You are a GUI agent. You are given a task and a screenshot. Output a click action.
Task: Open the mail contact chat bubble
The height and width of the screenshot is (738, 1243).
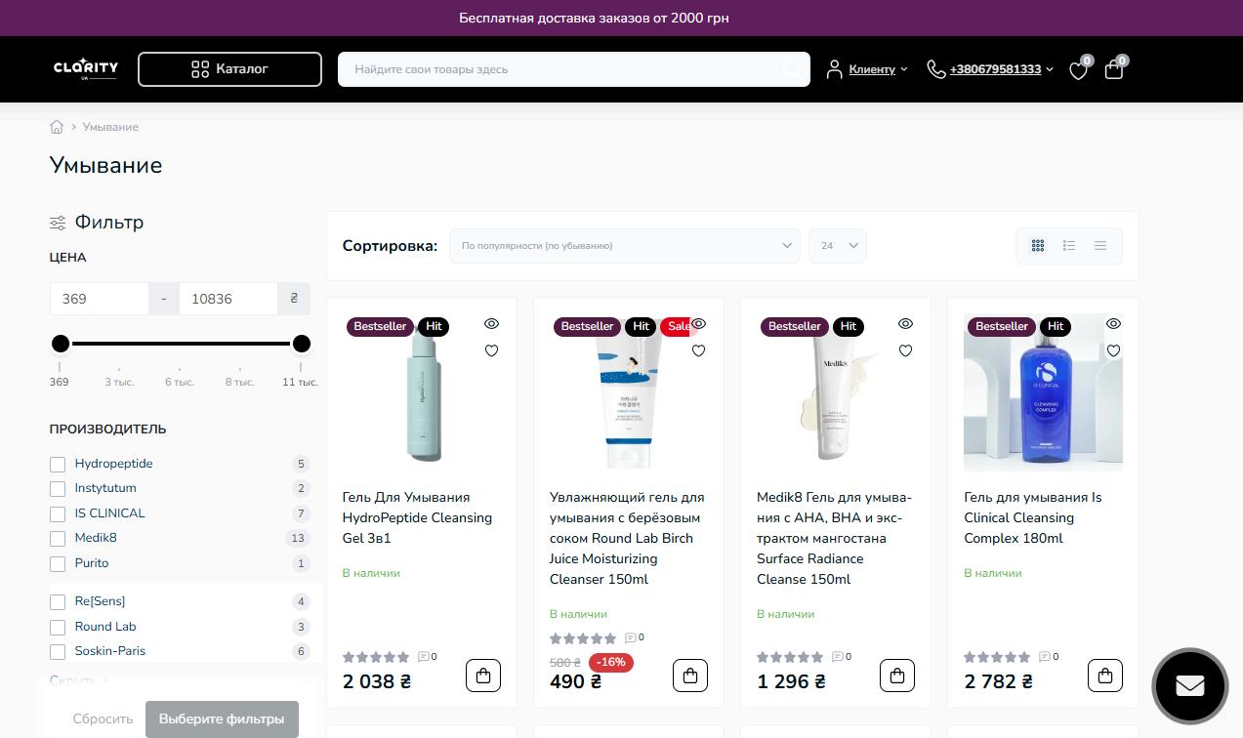pyautogui.click(x=1189, y=685)
